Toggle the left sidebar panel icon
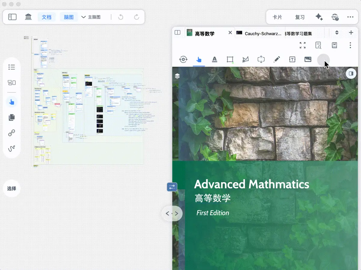 tap(12, 17)
